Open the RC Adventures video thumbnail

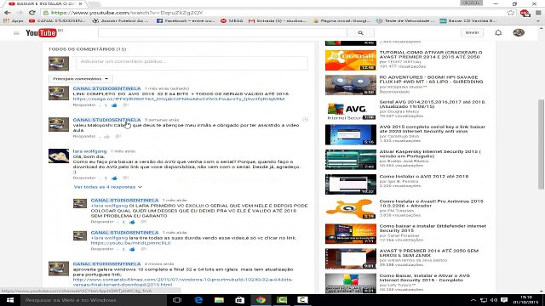click(x=350, y=85)
